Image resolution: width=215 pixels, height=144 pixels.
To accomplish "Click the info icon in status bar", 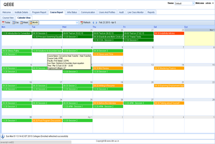I will (3, 136).
